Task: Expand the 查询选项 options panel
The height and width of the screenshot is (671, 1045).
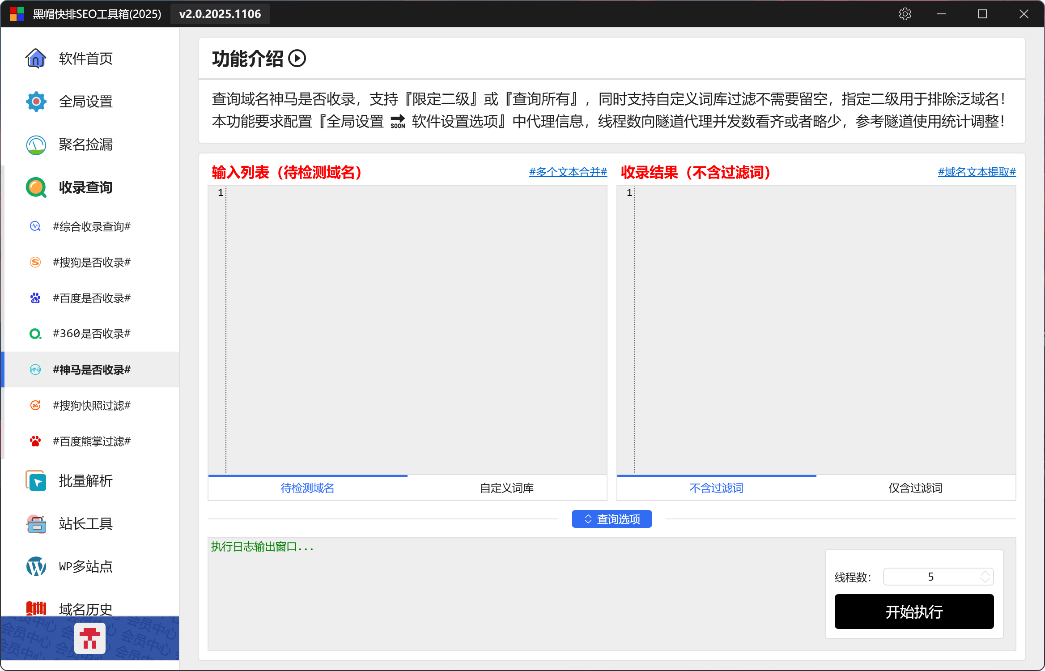Action: (x=612, y=519)
